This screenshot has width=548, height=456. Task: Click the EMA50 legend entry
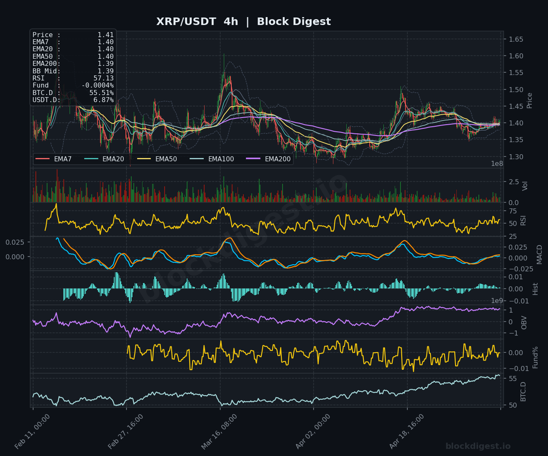click(x=157, y=159)
